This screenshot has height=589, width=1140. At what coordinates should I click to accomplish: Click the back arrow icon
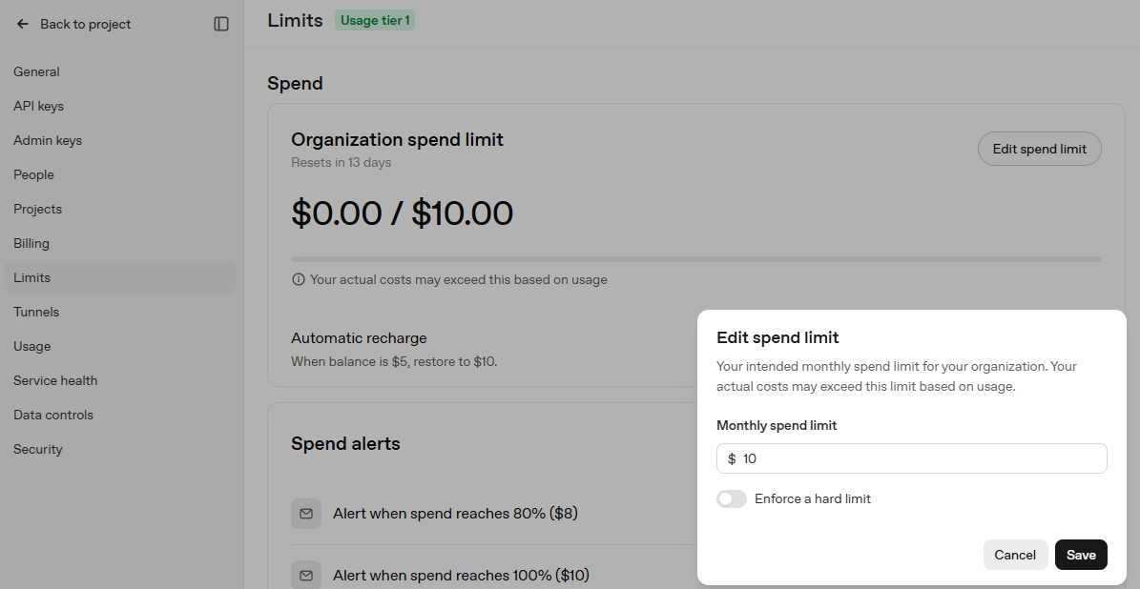pyautogui.click(x=23, y=24)
